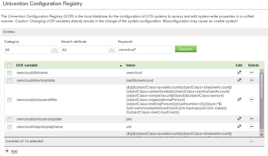Tick the owncloud/ldap/displayName checkbox

9,127
